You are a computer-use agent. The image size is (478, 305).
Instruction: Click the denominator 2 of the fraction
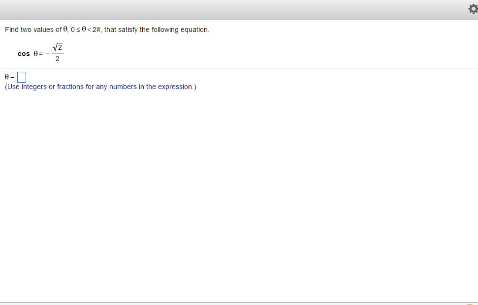coord(58,60)
